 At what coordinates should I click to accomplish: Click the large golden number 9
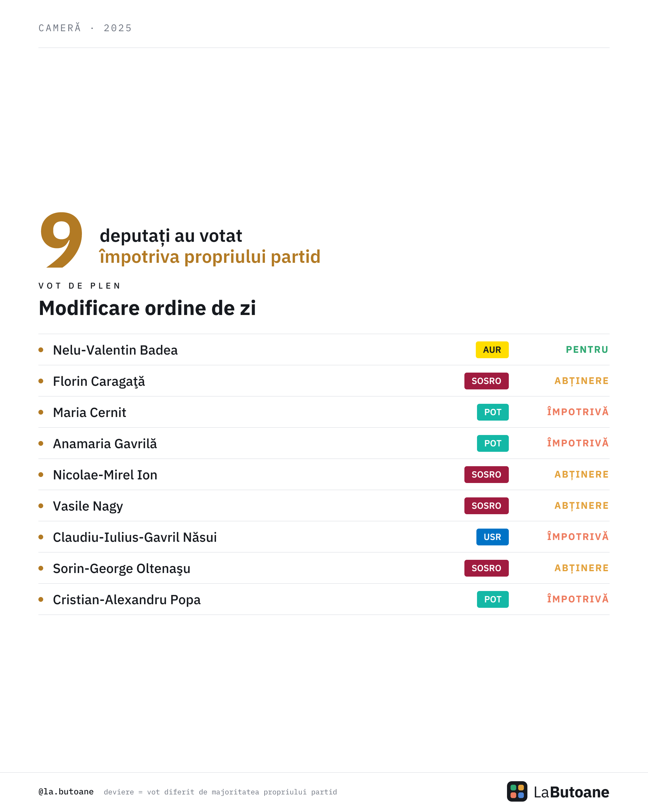coord(61,240)
